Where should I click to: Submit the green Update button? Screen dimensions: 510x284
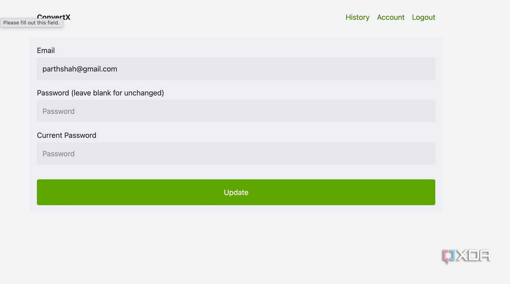tap(236, 192)
